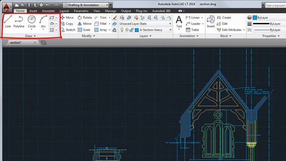Activate the Array command
Image resolution: width=286 pixels, height=161 pixels.
(x=101, y=30)
